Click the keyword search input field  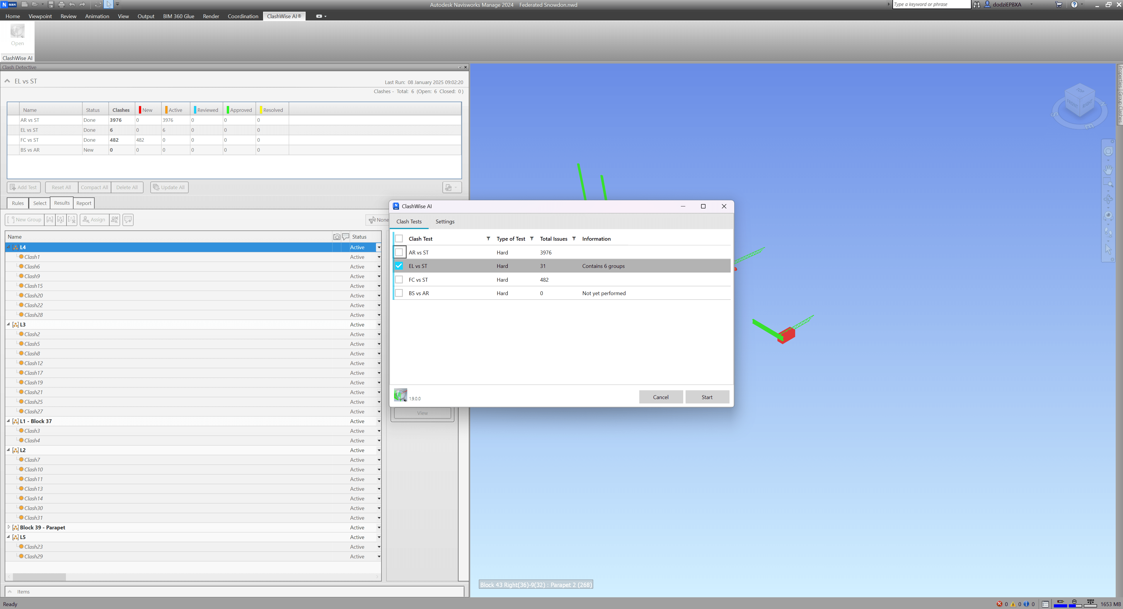coord(930,4)
